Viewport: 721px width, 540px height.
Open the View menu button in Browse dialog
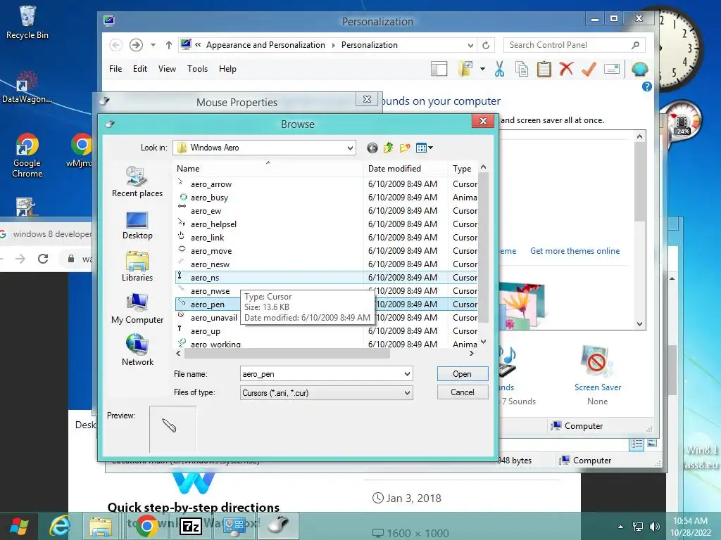tap(424, 148)
